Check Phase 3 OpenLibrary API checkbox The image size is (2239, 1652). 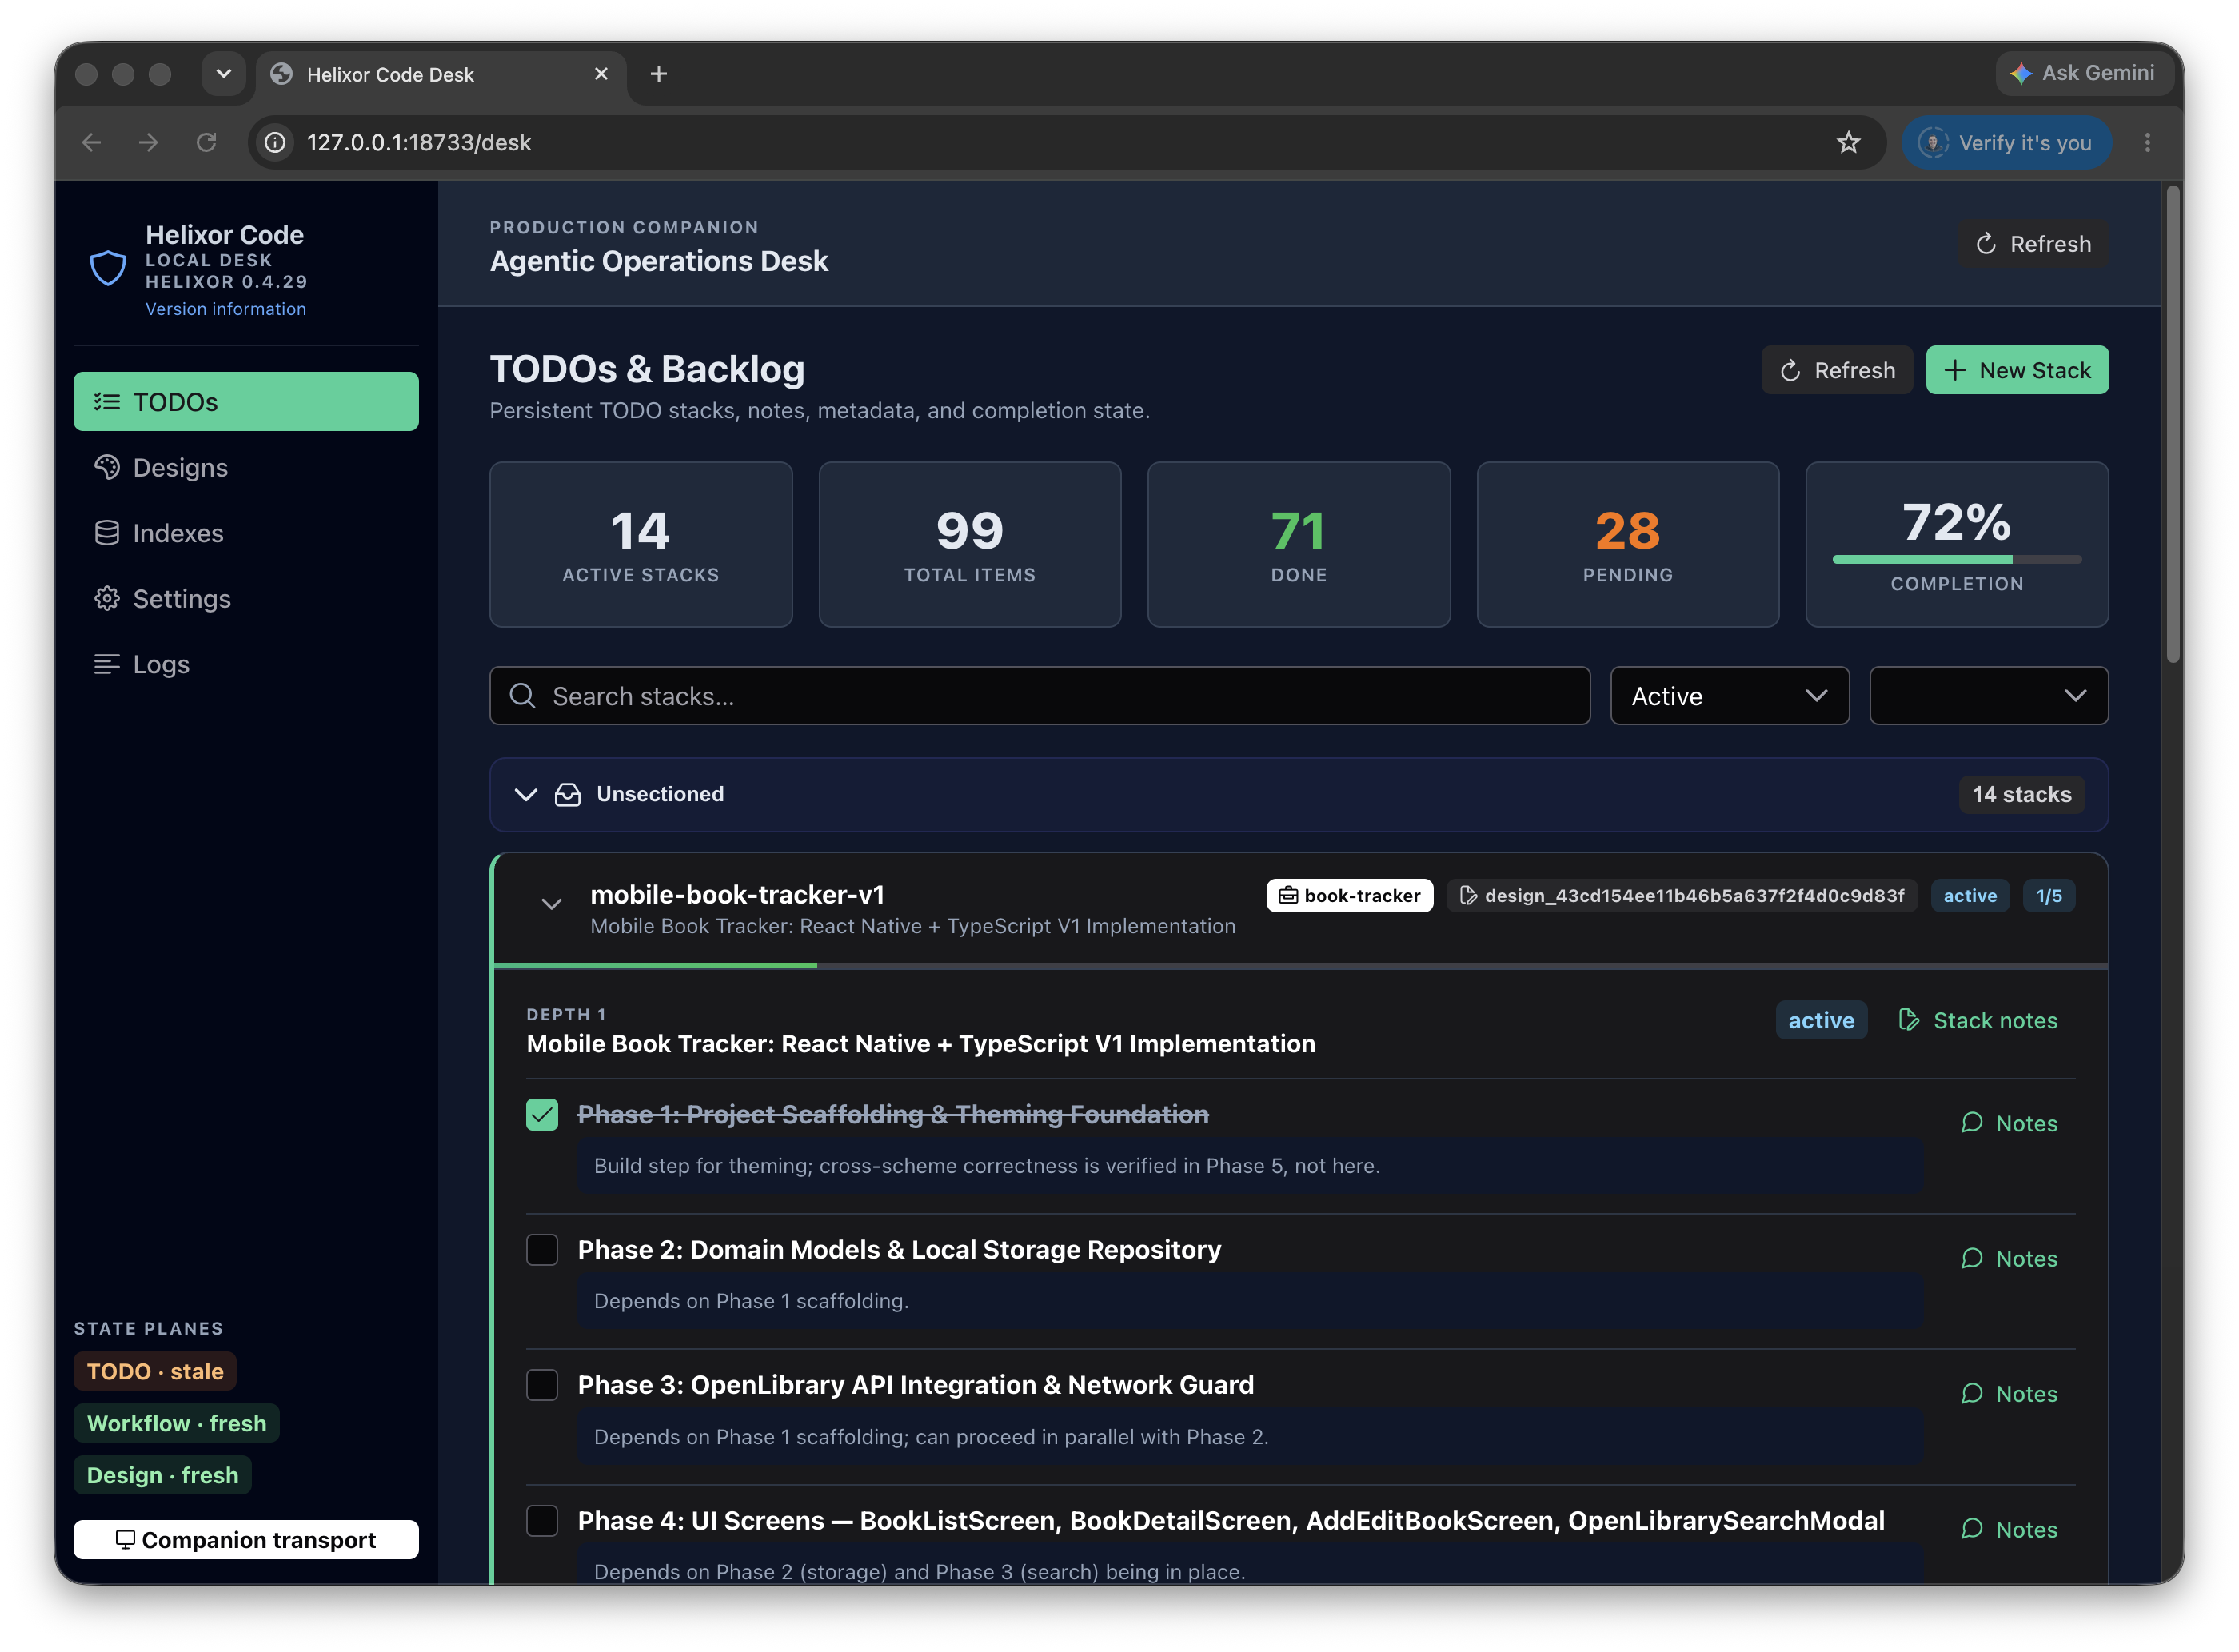coord(542,1386)
